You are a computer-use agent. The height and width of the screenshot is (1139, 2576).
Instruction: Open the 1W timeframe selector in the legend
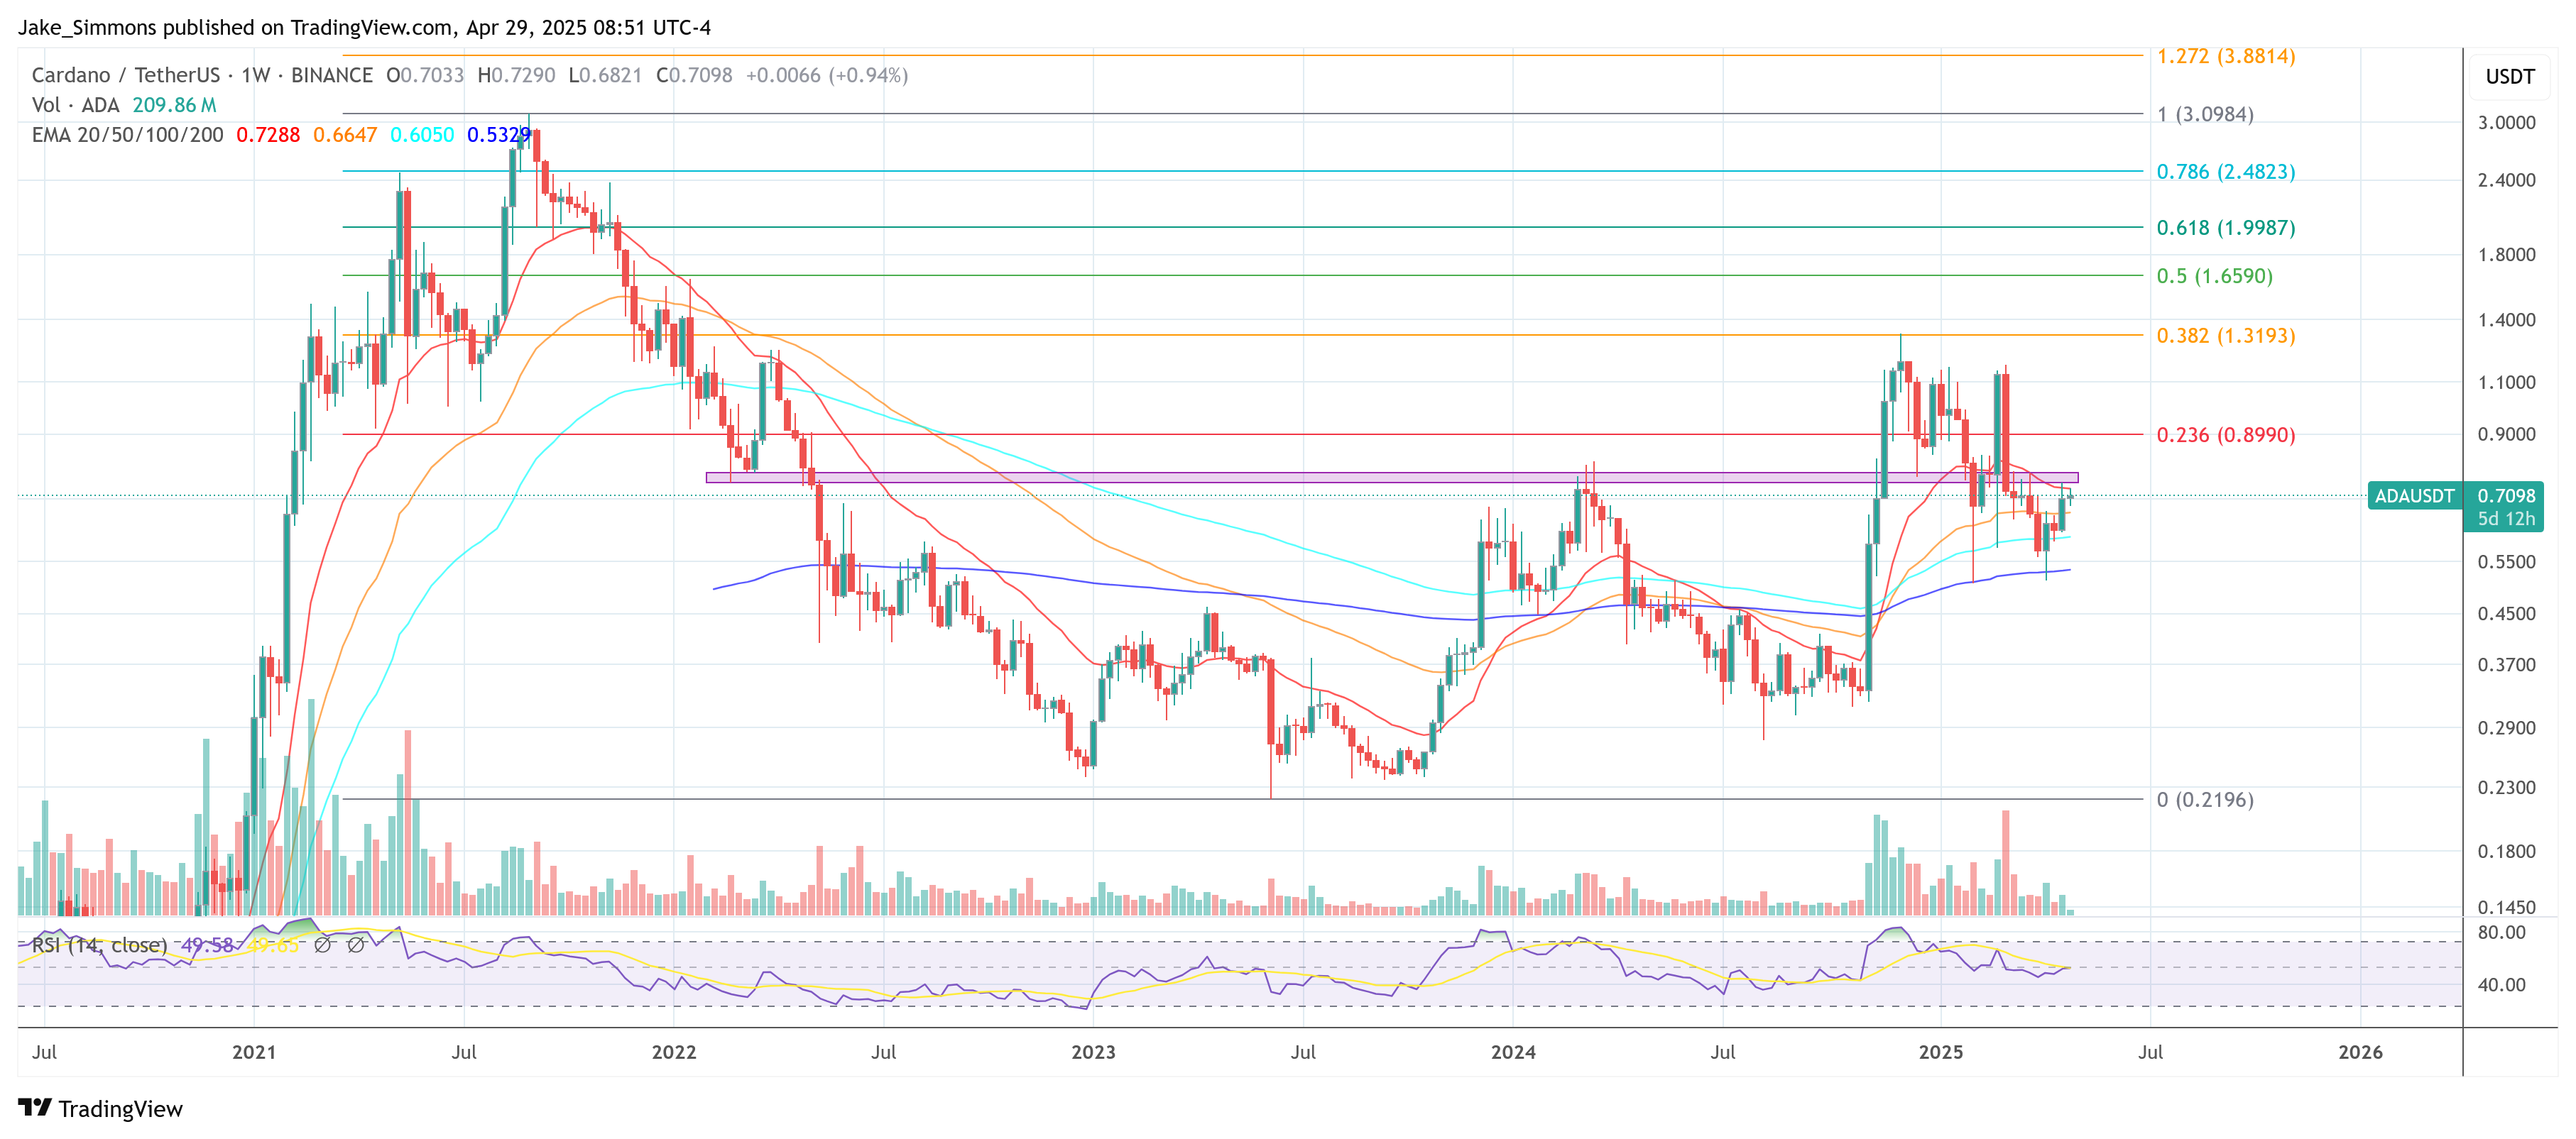[253, 75]
